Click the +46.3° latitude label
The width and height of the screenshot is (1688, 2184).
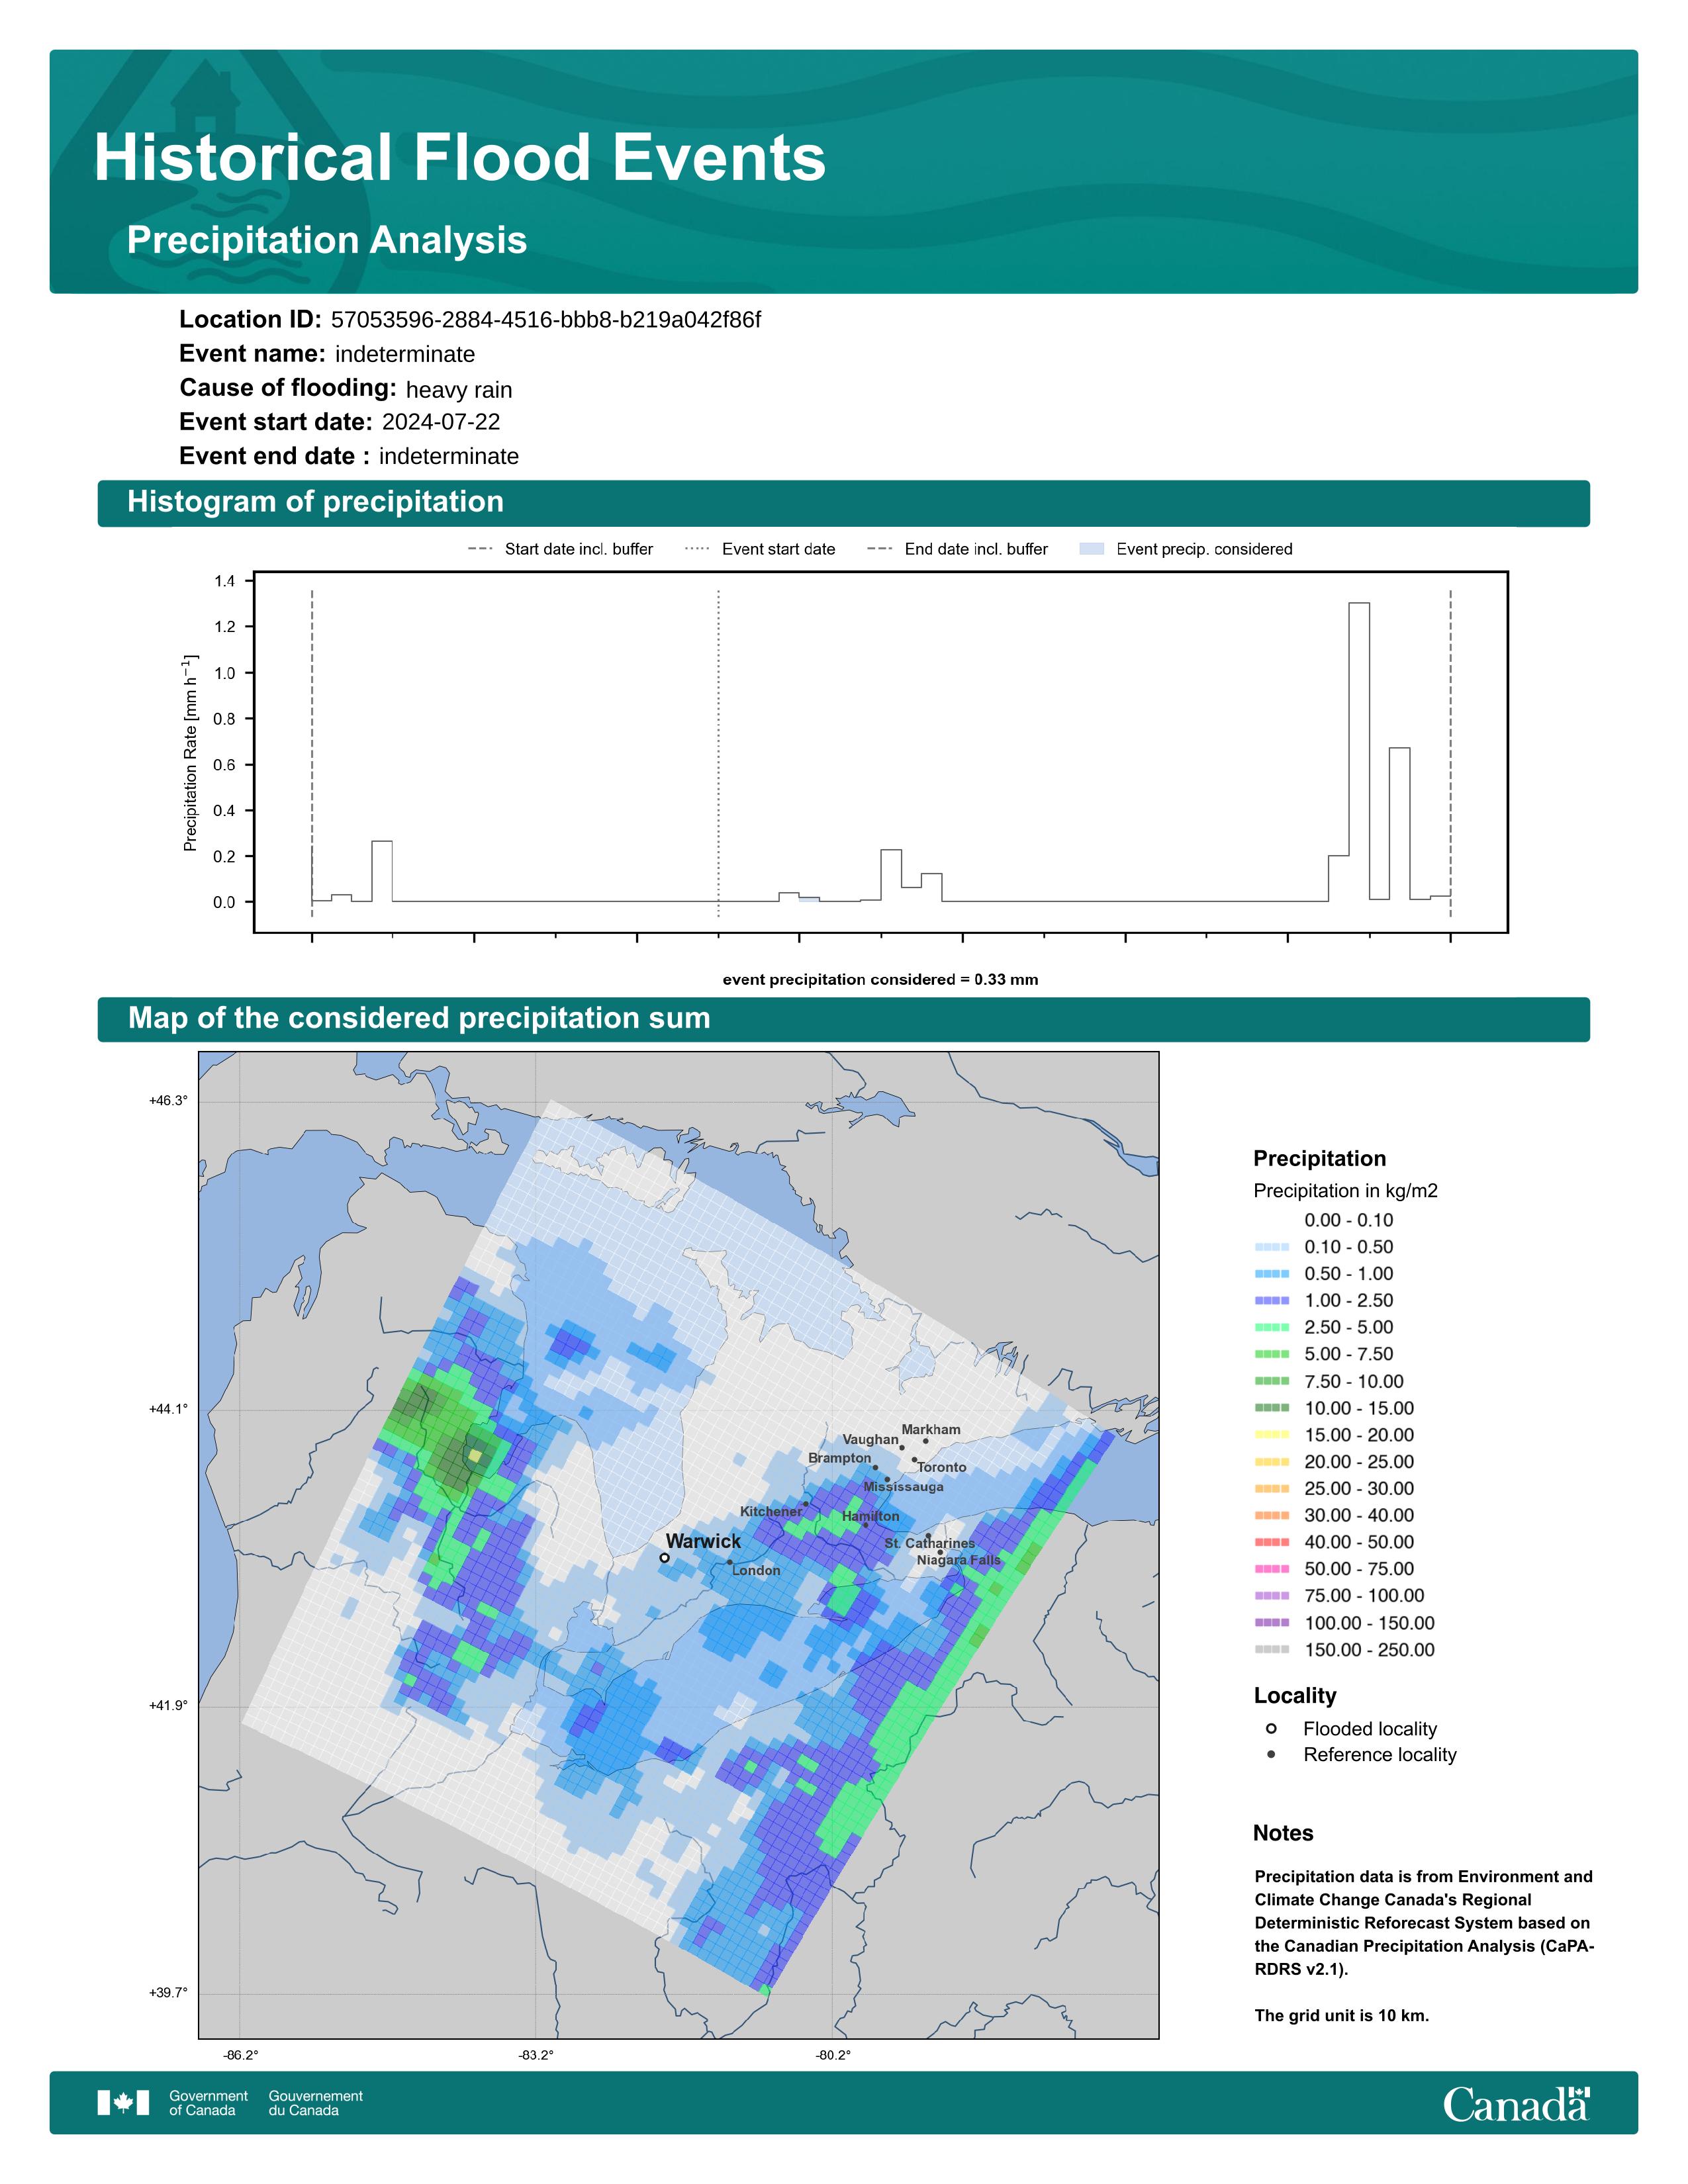[168, 1101]
